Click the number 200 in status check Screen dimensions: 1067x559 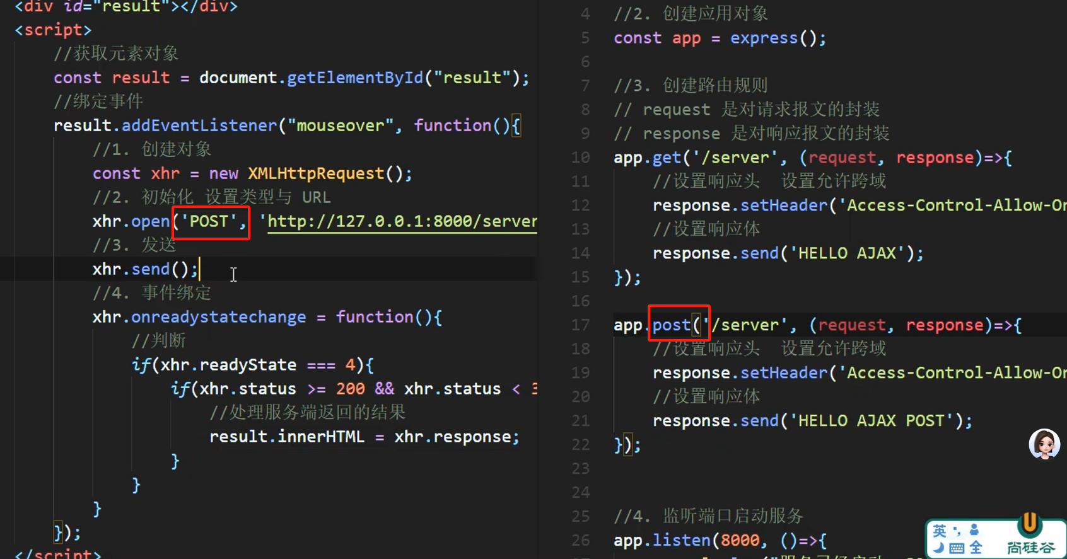pos(350,389)
